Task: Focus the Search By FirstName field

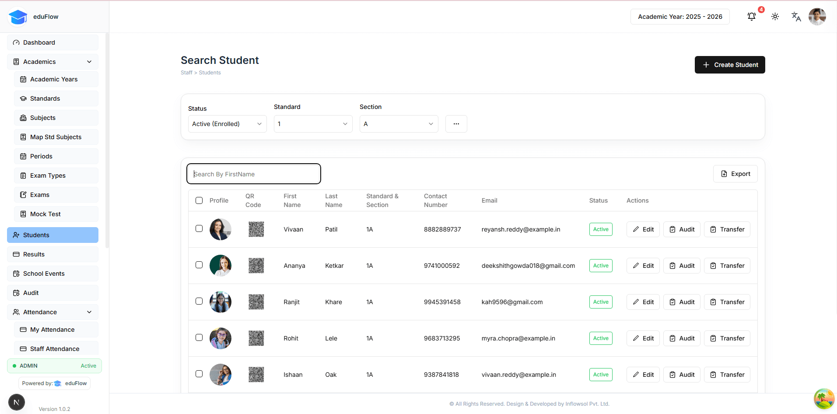Action: pos(254,174)
